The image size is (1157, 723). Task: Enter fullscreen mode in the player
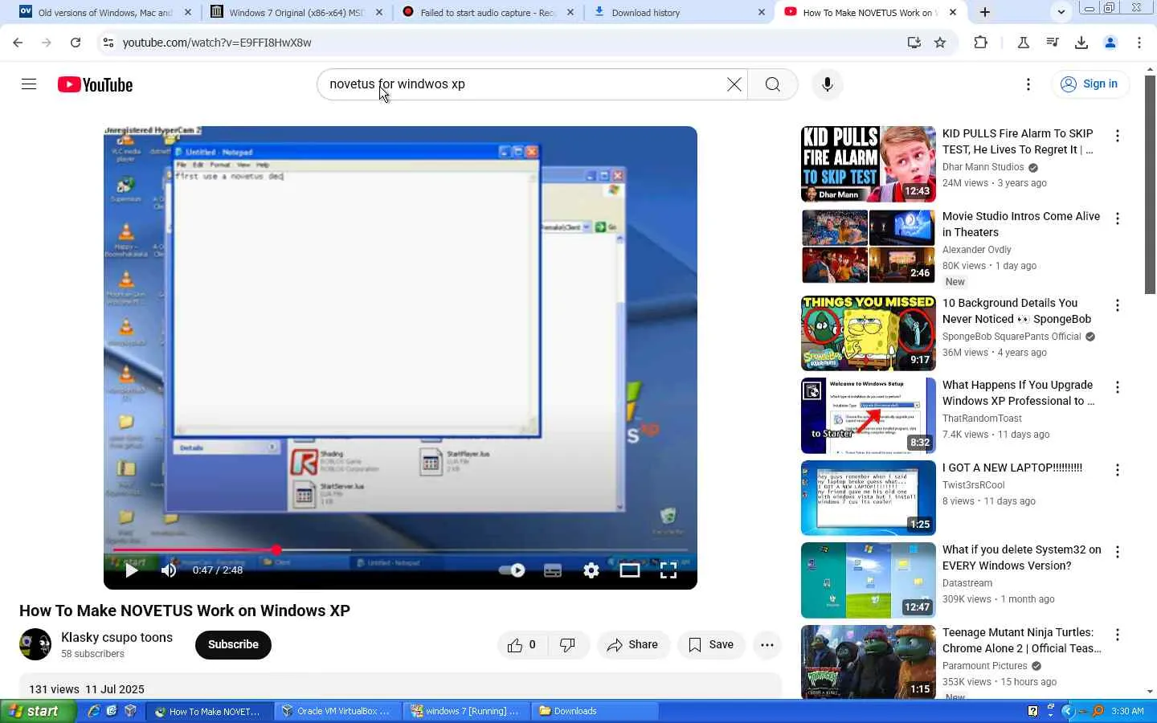(x=668, y=570)
